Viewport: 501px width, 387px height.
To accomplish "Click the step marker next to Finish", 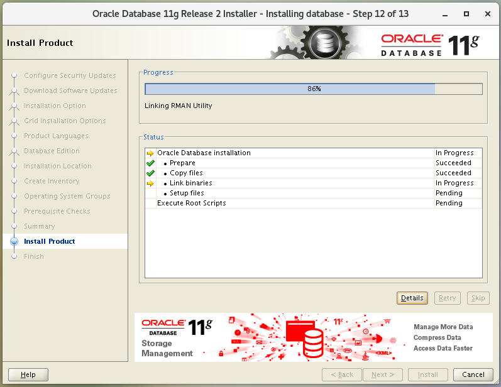I will click(14, 256).
